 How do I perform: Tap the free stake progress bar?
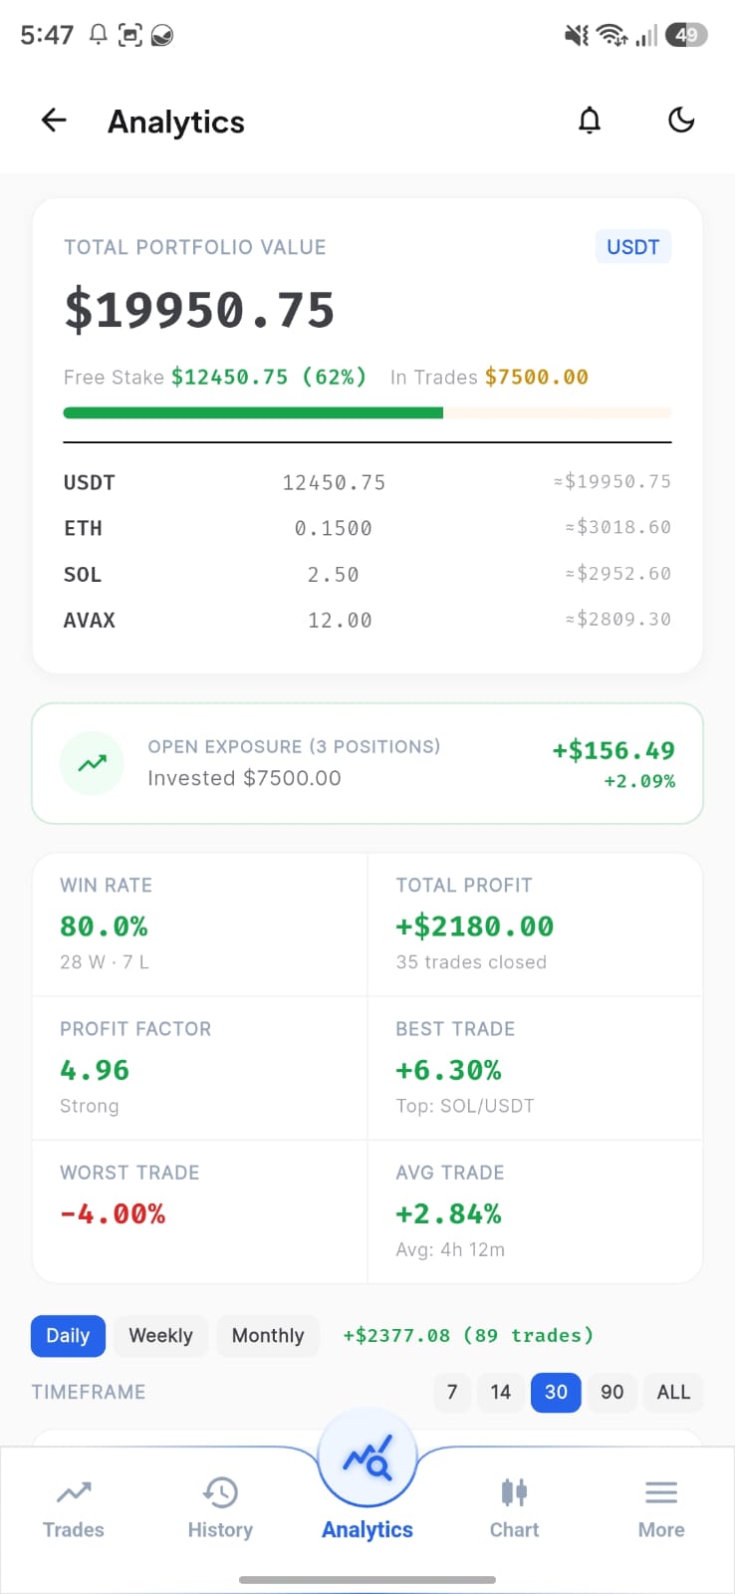pyautogui.click(x=367, y=412)
